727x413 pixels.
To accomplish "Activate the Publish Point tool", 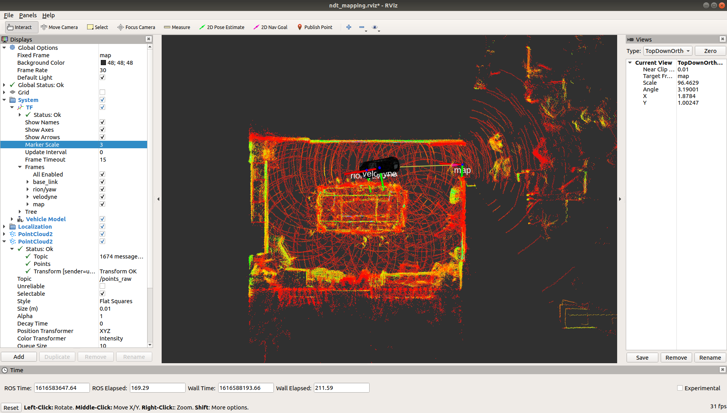I will 315,27.
